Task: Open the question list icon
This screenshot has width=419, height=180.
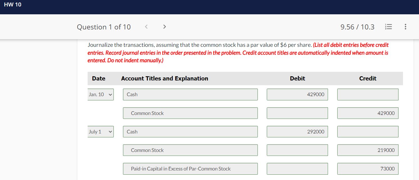Action: click(x=388, y=27)
